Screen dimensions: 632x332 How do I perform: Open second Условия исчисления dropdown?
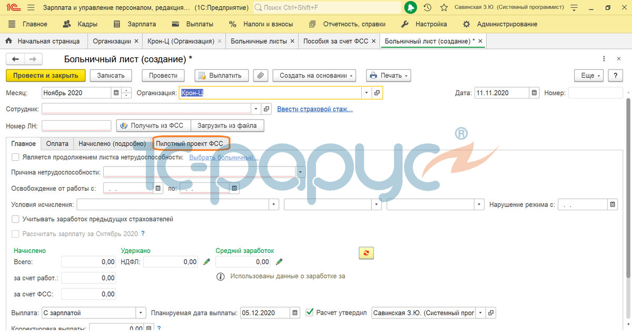377,205
